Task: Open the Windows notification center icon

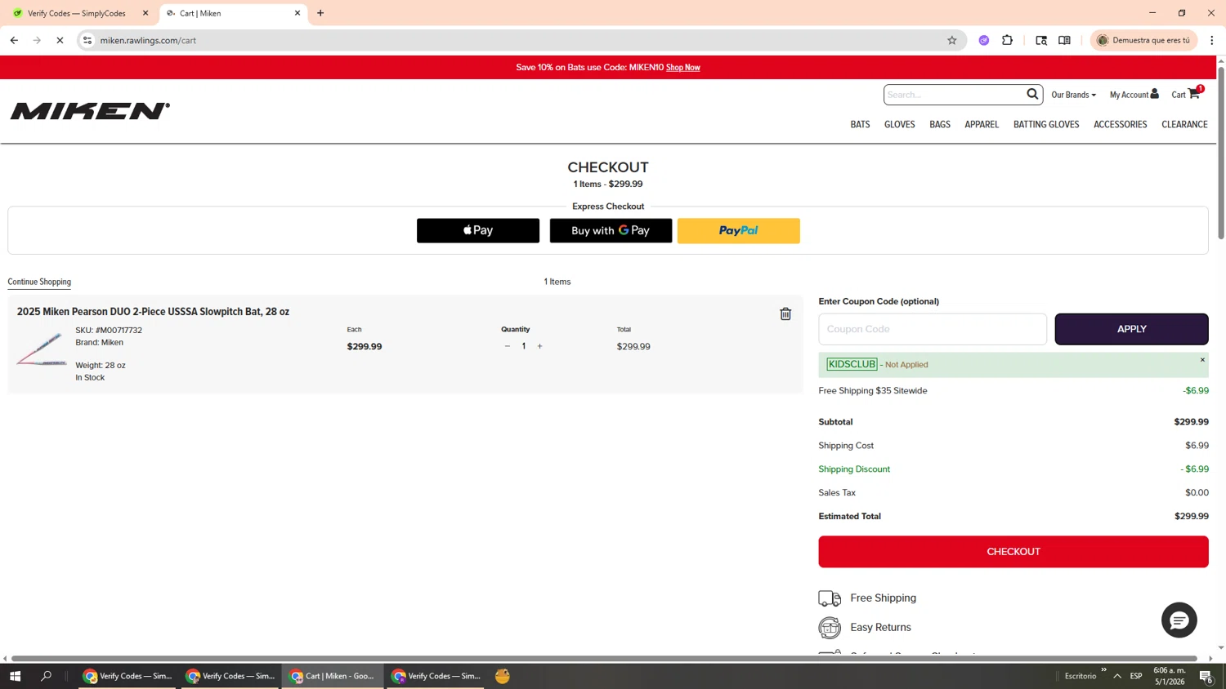Action: point(1206,676)
